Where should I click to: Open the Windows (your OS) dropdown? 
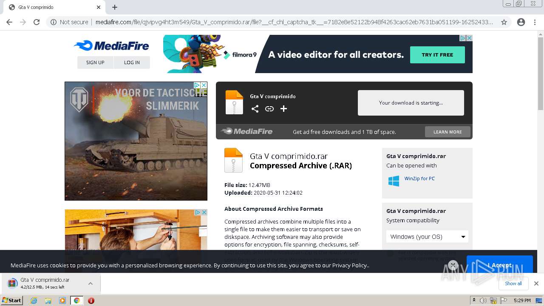(x=427, y=237)
